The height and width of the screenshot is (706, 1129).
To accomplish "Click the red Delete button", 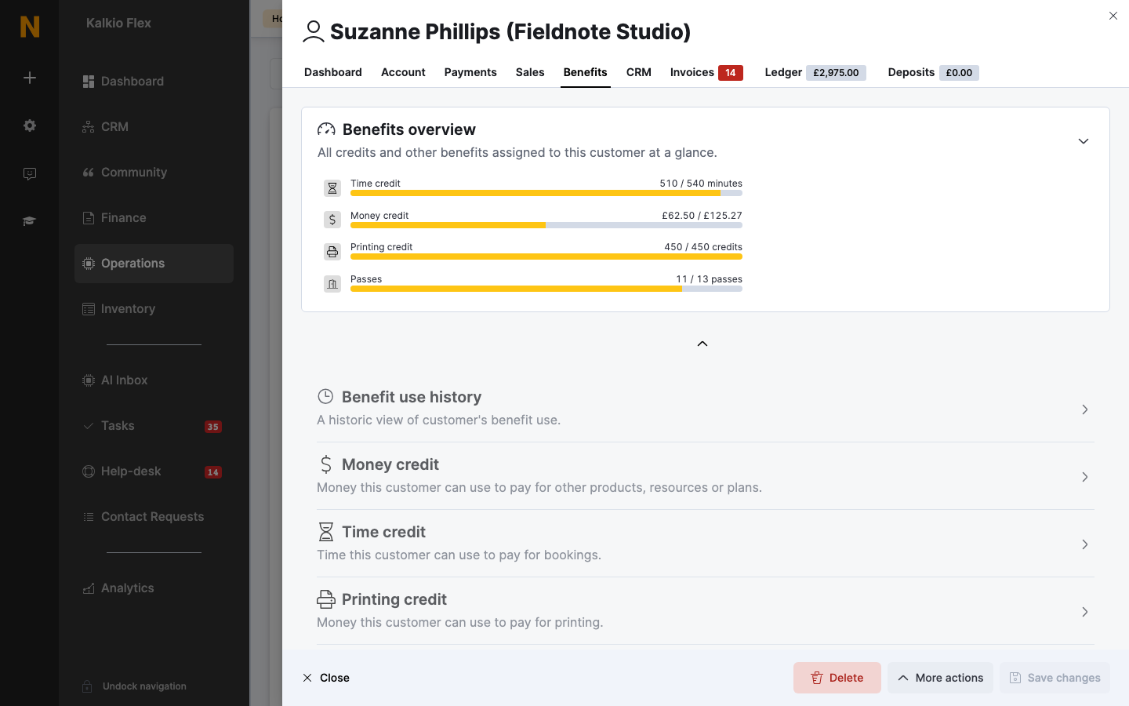I will click(x=837, y=678).
